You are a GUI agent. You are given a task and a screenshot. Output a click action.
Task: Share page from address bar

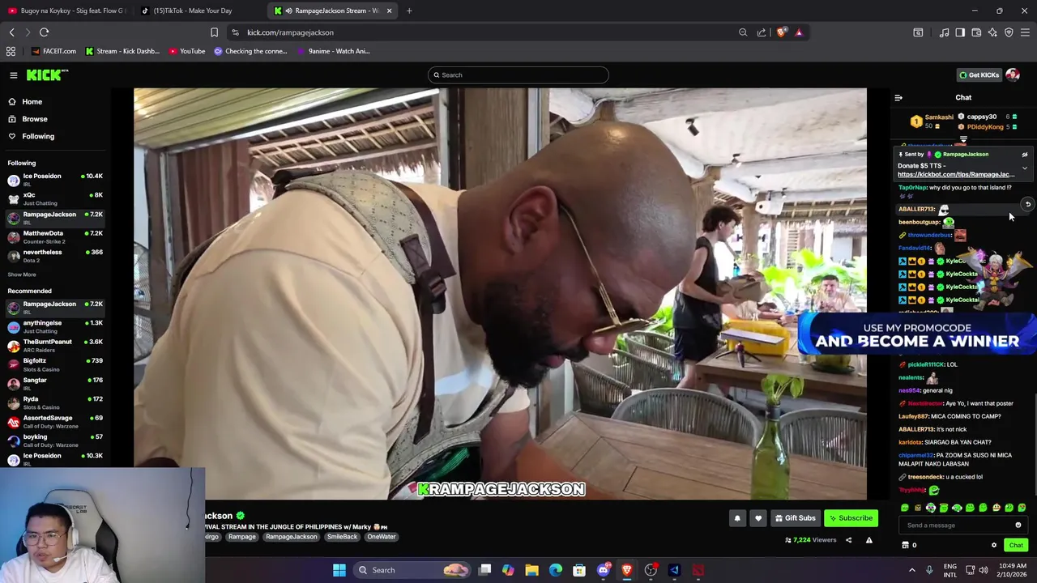click(x=762, y=32)
